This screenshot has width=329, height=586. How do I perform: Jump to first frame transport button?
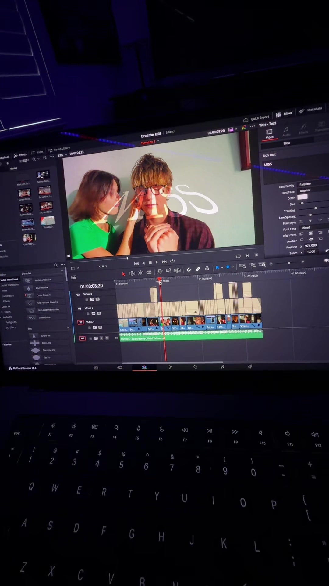136,263
